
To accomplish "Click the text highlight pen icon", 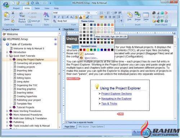I will (x=87, y=17).
